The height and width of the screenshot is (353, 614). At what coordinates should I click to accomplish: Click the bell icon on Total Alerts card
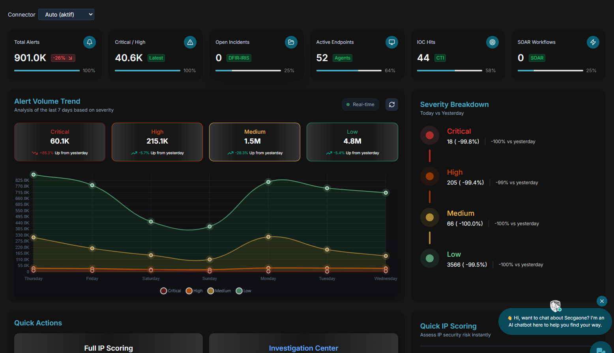point(90,42)
